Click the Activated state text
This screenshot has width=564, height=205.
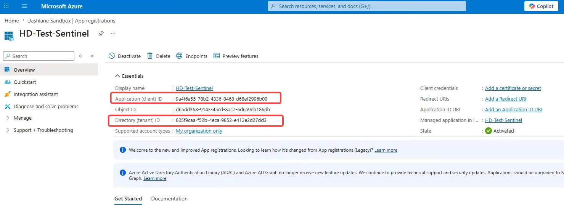coord(504,131)
